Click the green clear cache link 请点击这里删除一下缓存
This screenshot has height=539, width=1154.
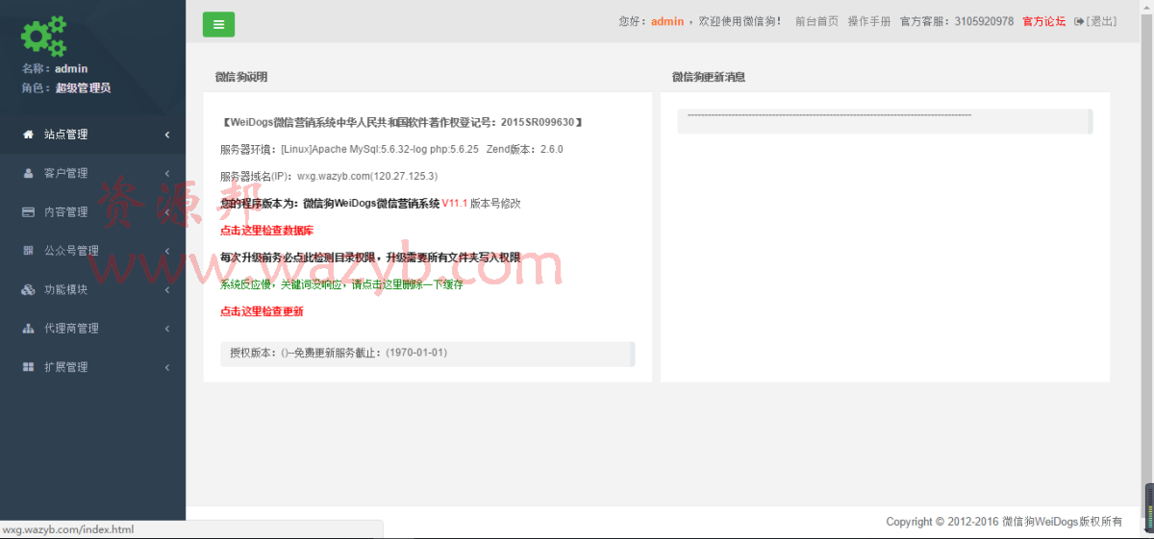407,284
